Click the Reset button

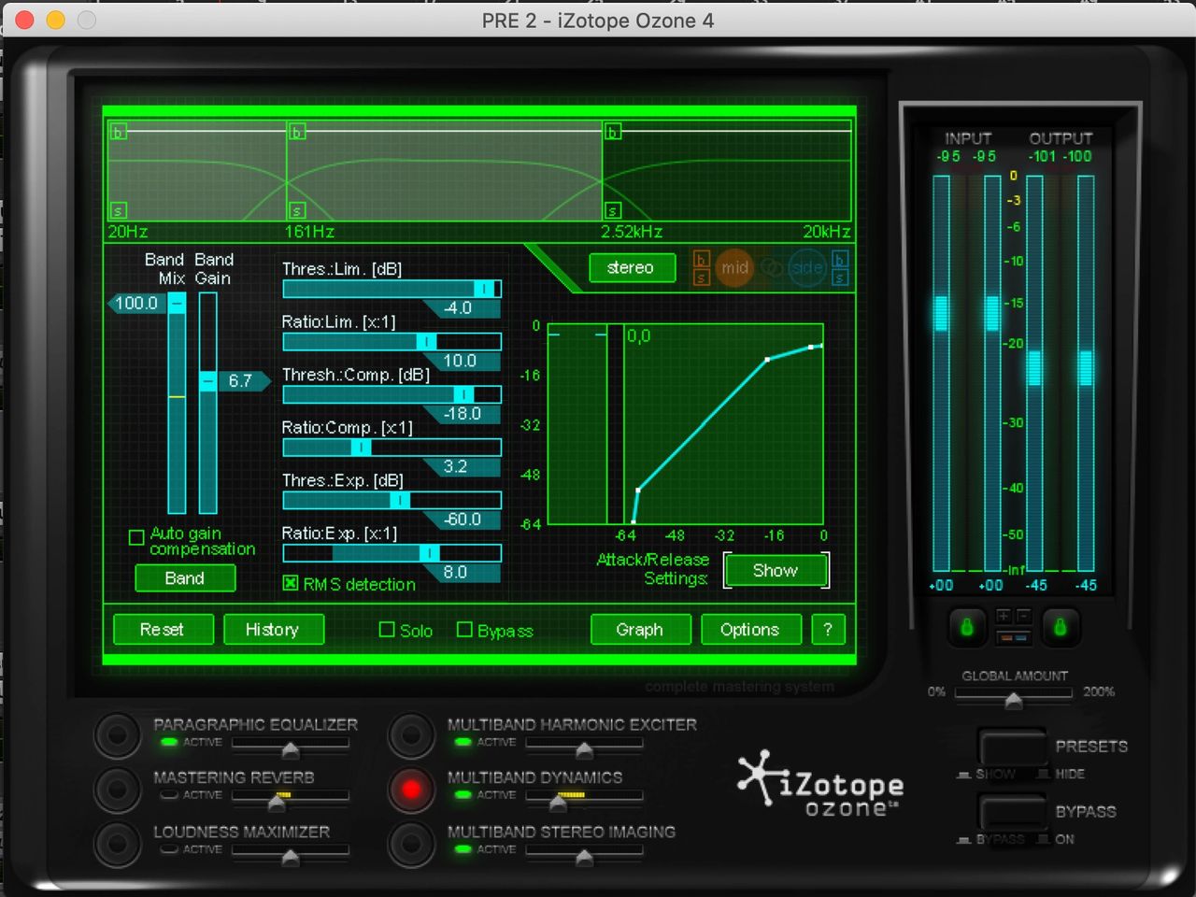tap(163, 629)
